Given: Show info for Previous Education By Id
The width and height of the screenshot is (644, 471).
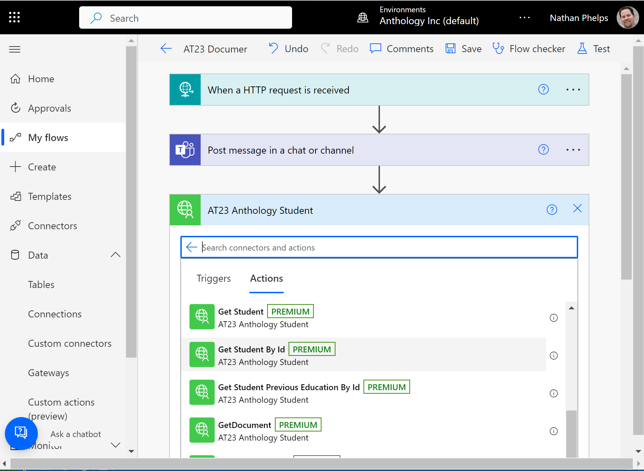Looking at the screenshot, I should tap(554, 393).
